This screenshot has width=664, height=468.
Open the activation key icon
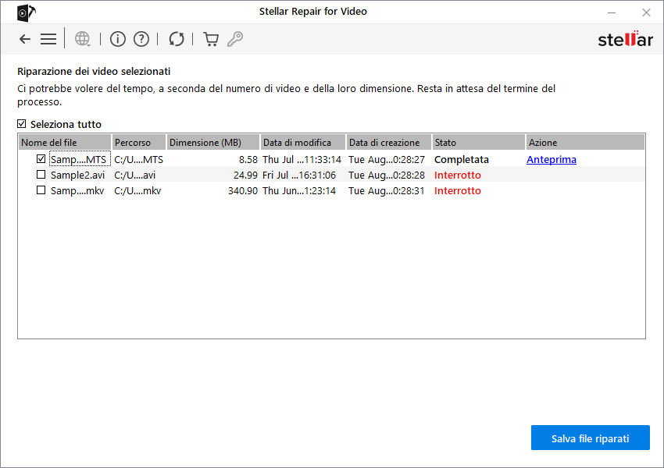coord(235,39)
